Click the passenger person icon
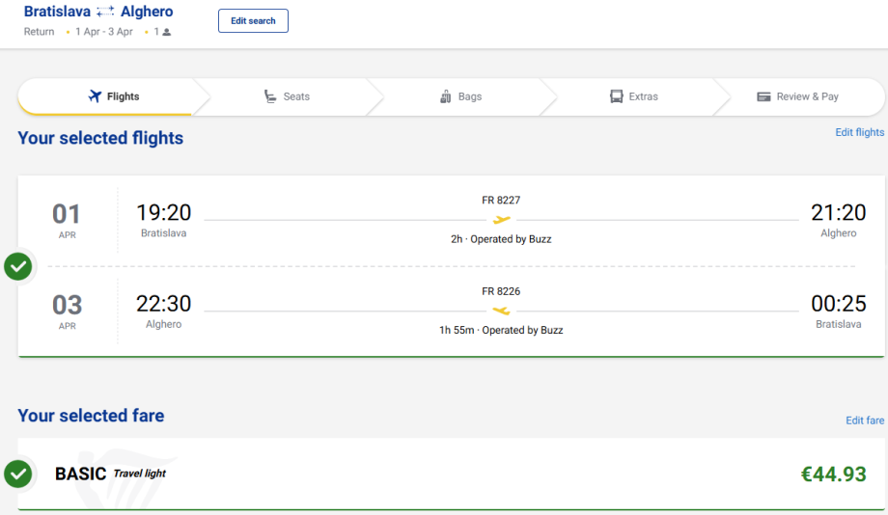Image resolution: width=888 pixels, height=515 pixels. click(167, 32)
